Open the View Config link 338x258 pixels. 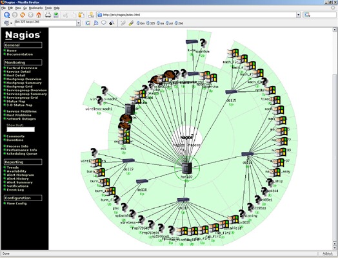pyautogui.click(x=17, y=203)
